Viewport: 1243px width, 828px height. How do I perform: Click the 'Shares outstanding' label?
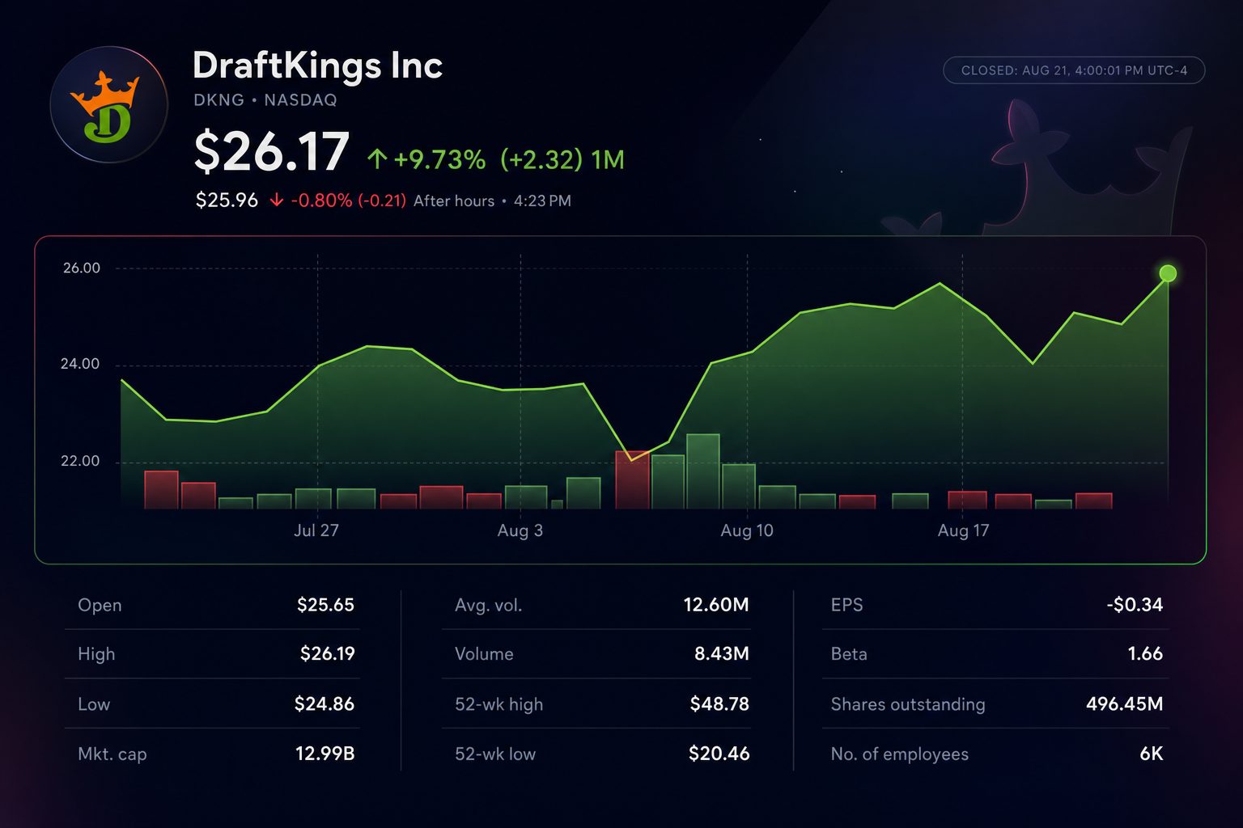tap(908, 704)
